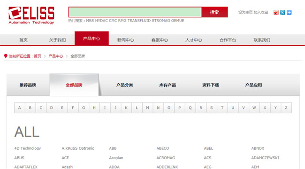The width and height of the screenshot is (305, 169).
Task: Open the ACS brand link
Action: tap(207, 158)
